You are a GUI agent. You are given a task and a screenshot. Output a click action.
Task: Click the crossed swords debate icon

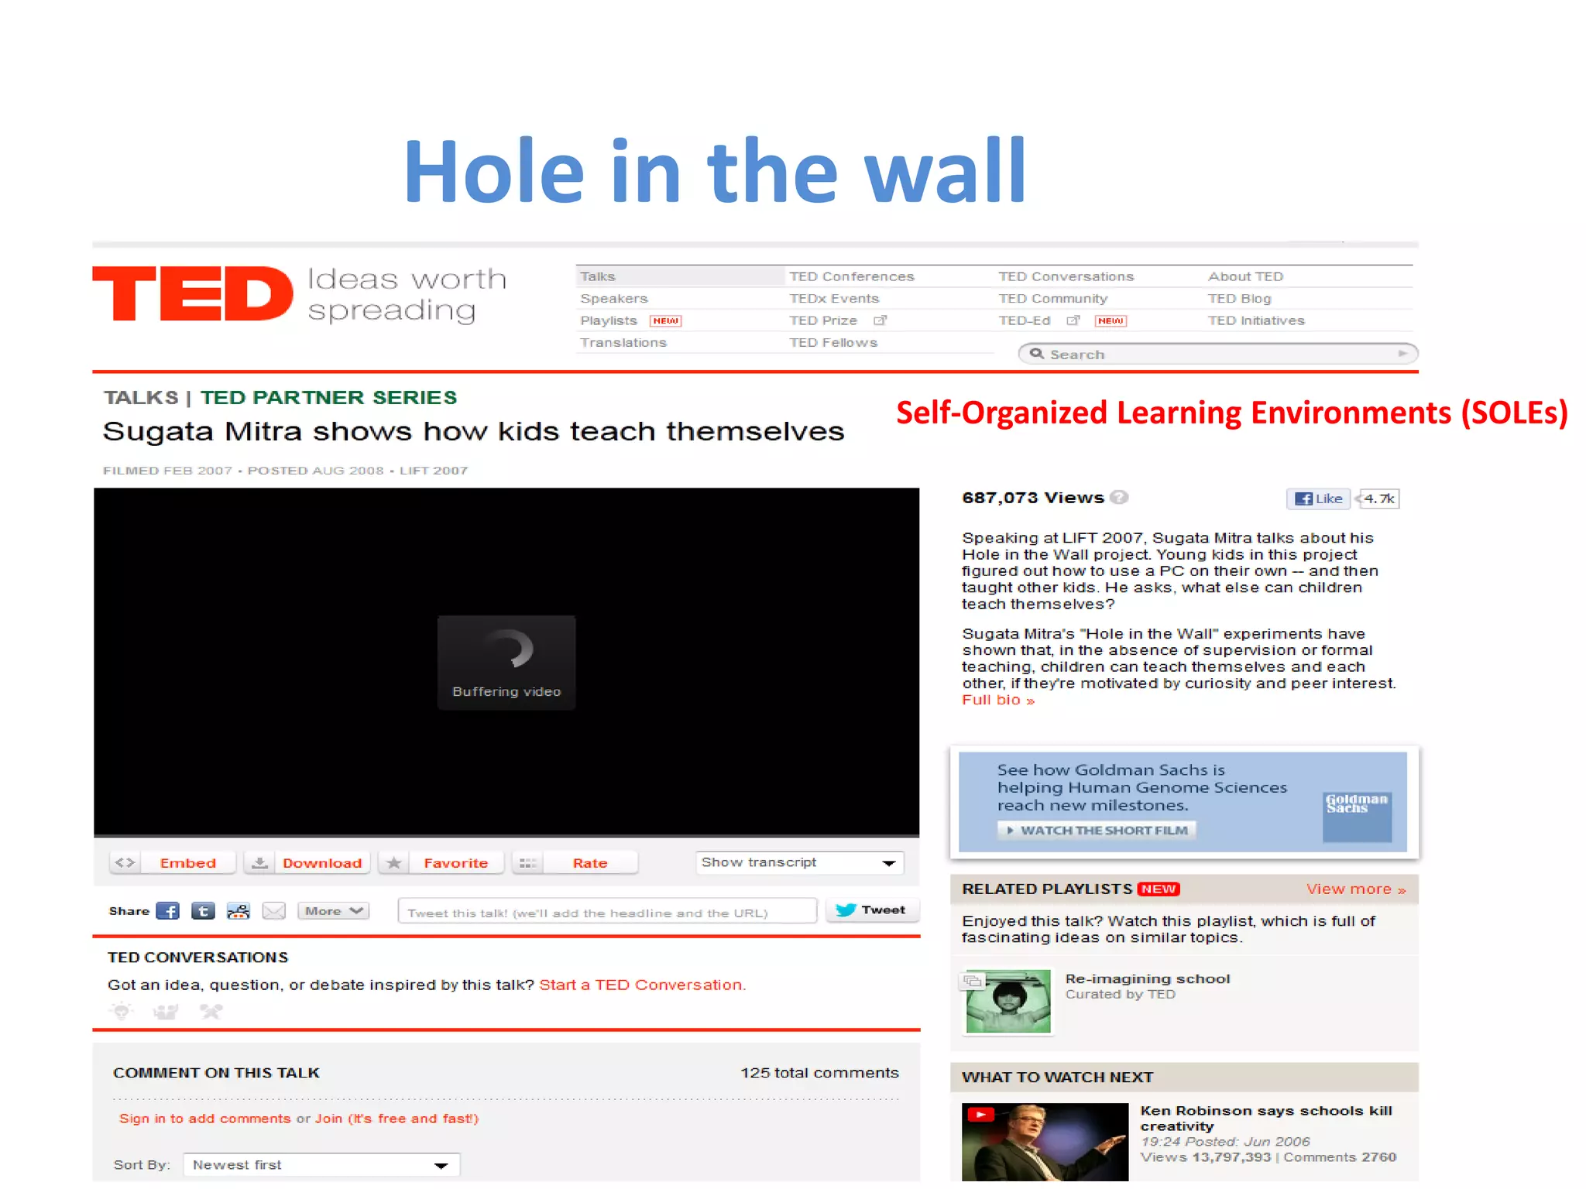point(211,1011)
